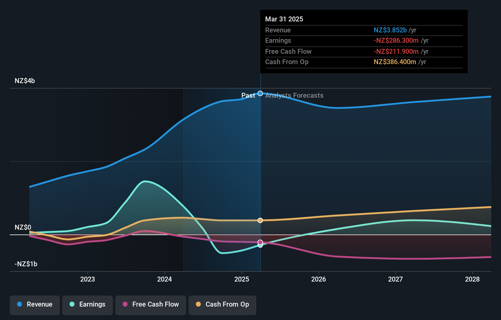The image size is (501, 320).
Task: Select the Cash From Op marker at Mar 2025
Action: [260, 220]
